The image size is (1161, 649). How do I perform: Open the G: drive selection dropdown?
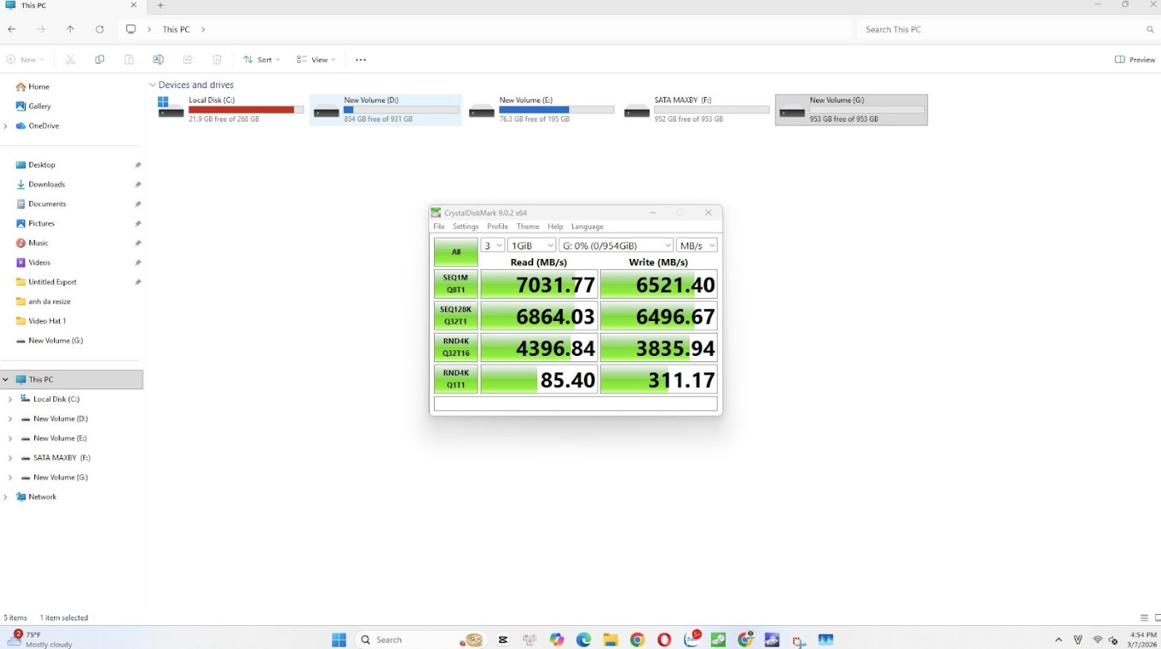pyautogui.click(x=616, y=245)
